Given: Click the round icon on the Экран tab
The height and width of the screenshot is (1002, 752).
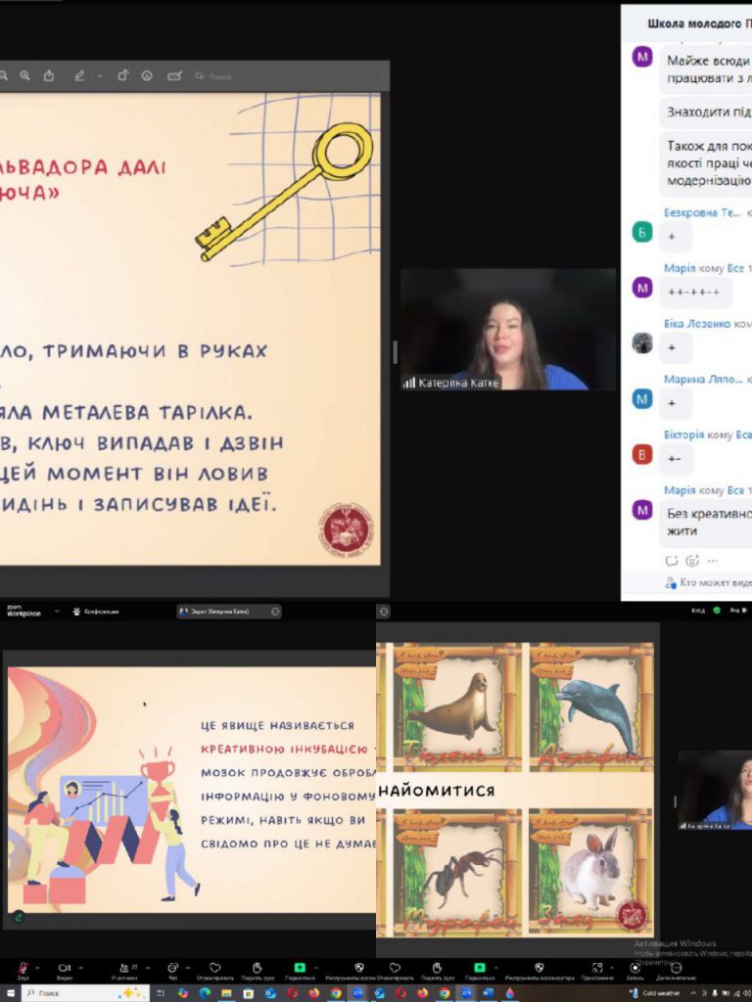Looking at the screenshot, I should tap(275, 612).
